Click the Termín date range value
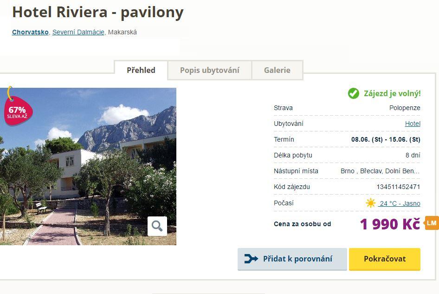This screenshot has height=294, width=439. (x=386, y=140)
